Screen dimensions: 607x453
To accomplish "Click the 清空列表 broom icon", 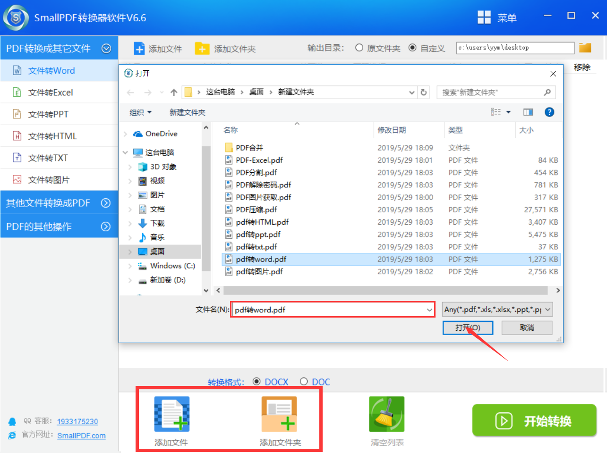I will point(387,414).
